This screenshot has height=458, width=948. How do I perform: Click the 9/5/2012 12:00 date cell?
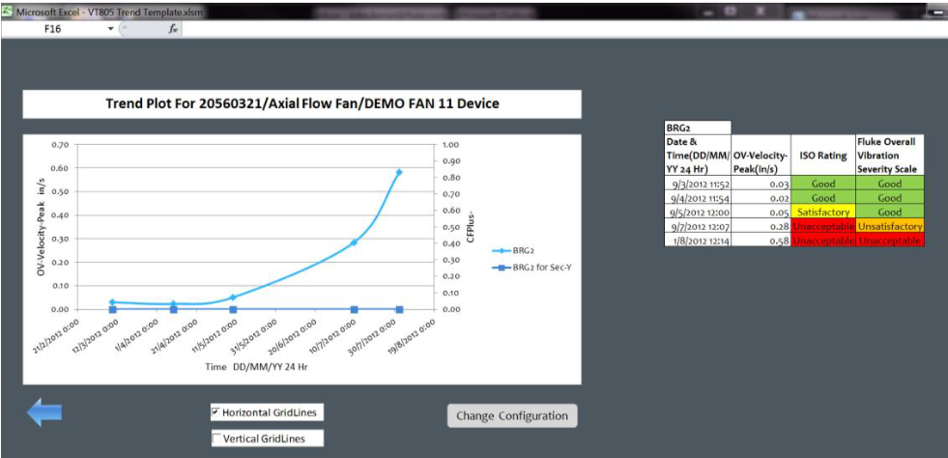(698, 212)
